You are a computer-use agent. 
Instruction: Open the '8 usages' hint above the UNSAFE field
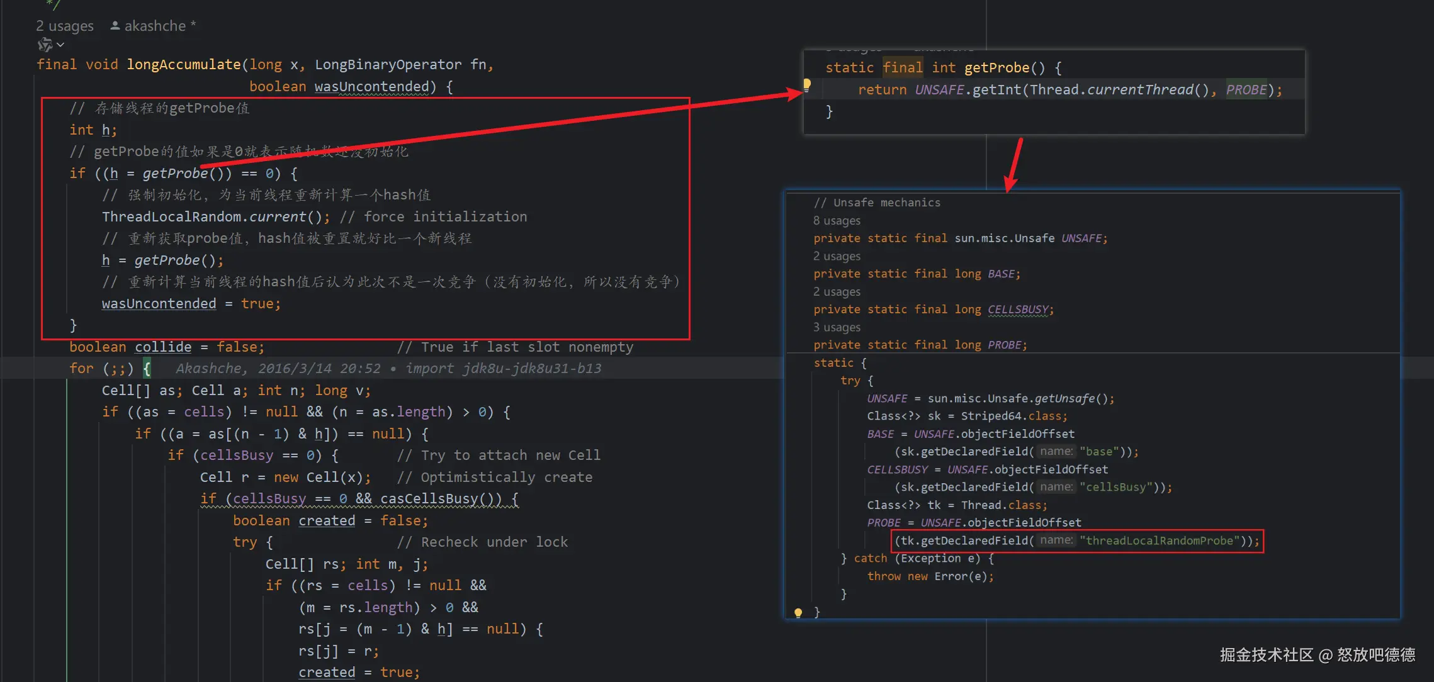click(836, 221)
